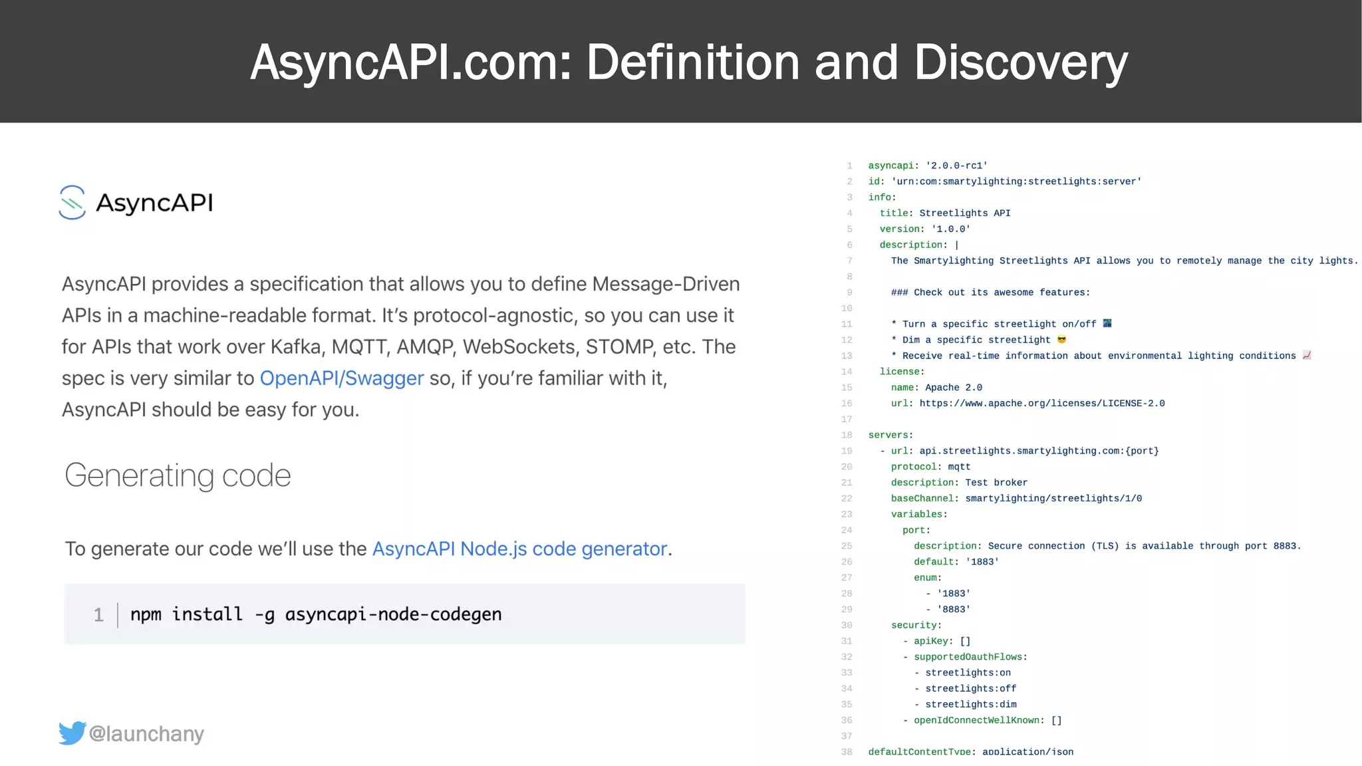Screen dimensions: 1362x766
Task: Click the Apache license URL line
Action: point(1028,404)
